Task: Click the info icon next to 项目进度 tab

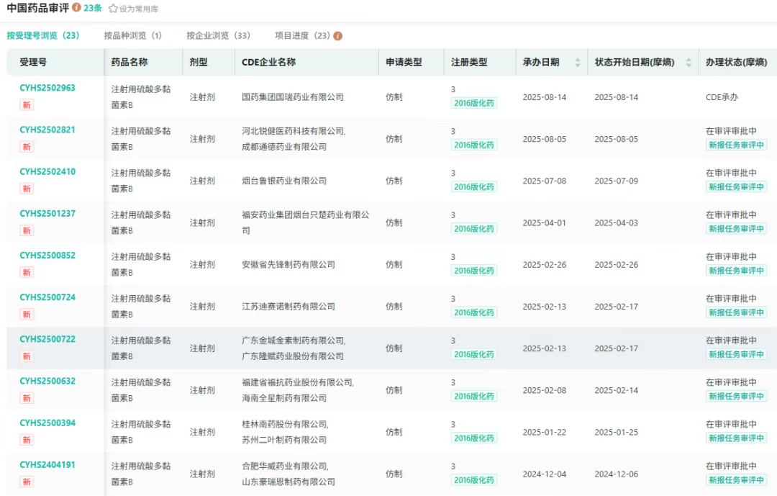Action: (x=338, y=36)
